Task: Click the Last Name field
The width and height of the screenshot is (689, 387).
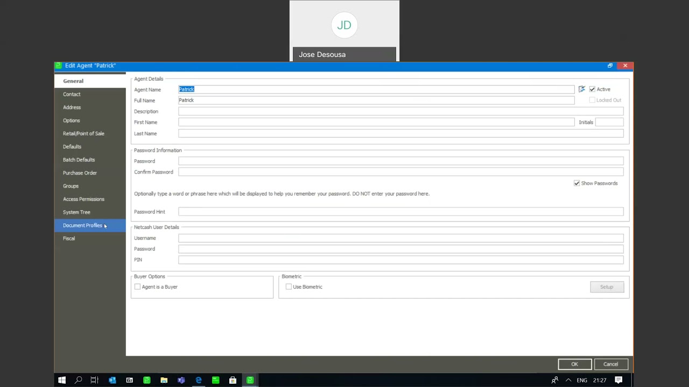Action: [x=401, y=133]
